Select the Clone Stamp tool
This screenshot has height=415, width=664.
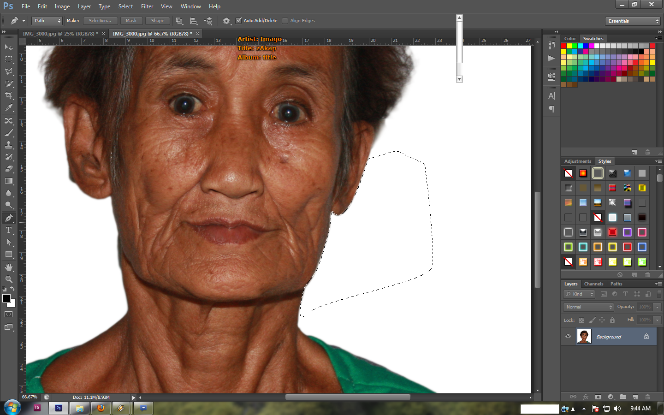coord(9,145)
